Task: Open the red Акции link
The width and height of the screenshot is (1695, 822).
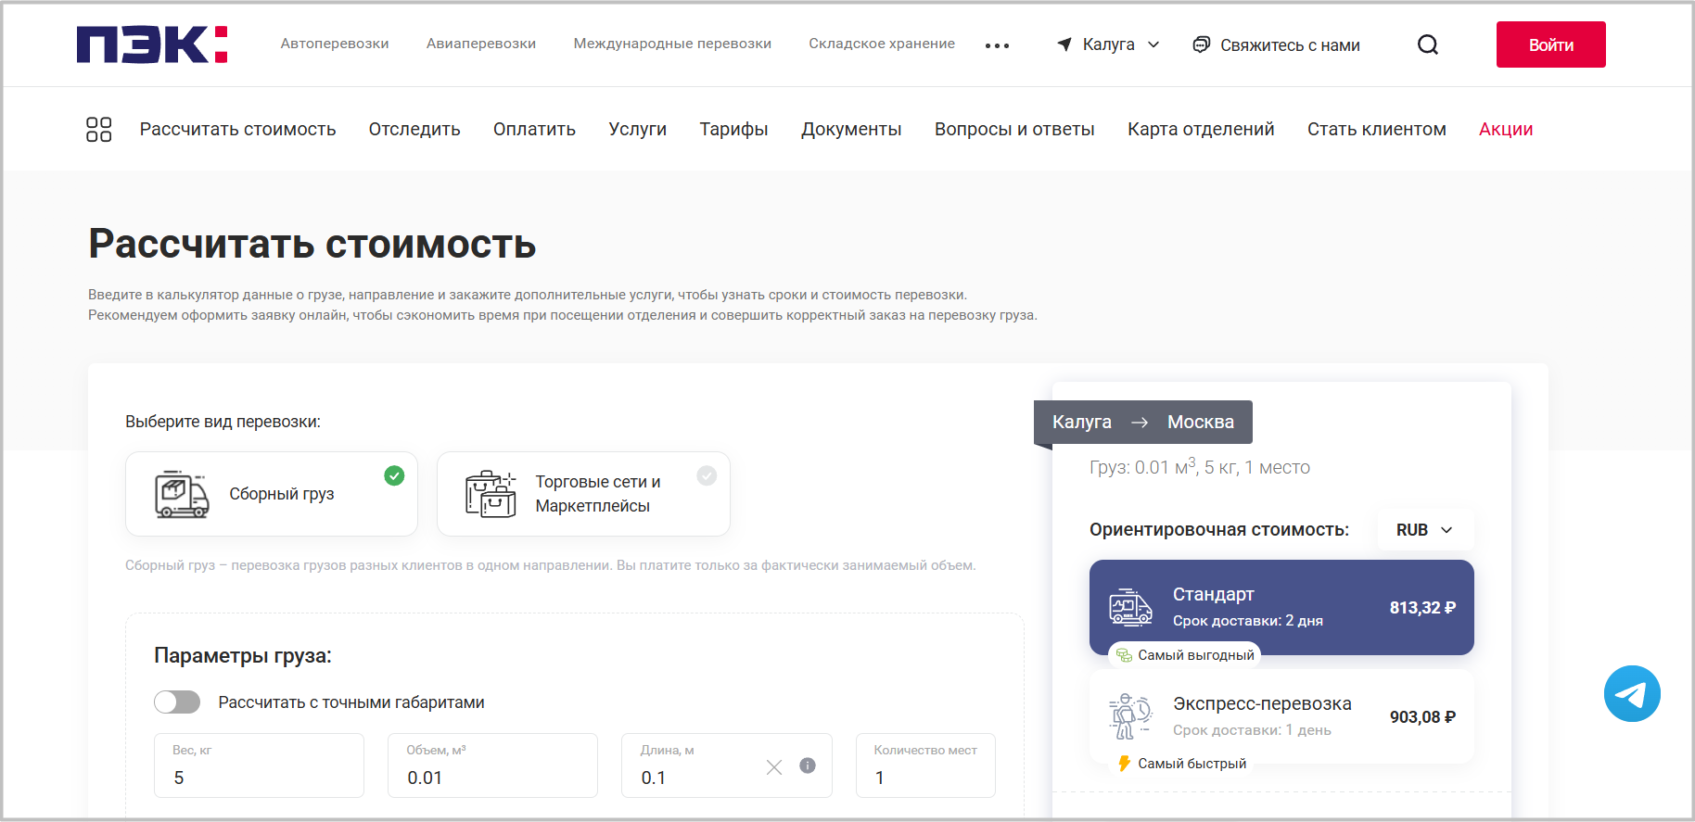Action: (1506, 129)
